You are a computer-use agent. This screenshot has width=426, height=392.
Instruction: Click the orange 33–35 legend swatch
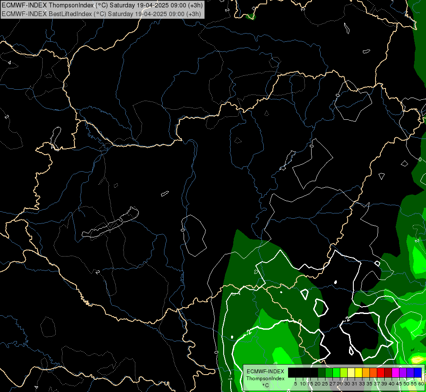[366, 373]
